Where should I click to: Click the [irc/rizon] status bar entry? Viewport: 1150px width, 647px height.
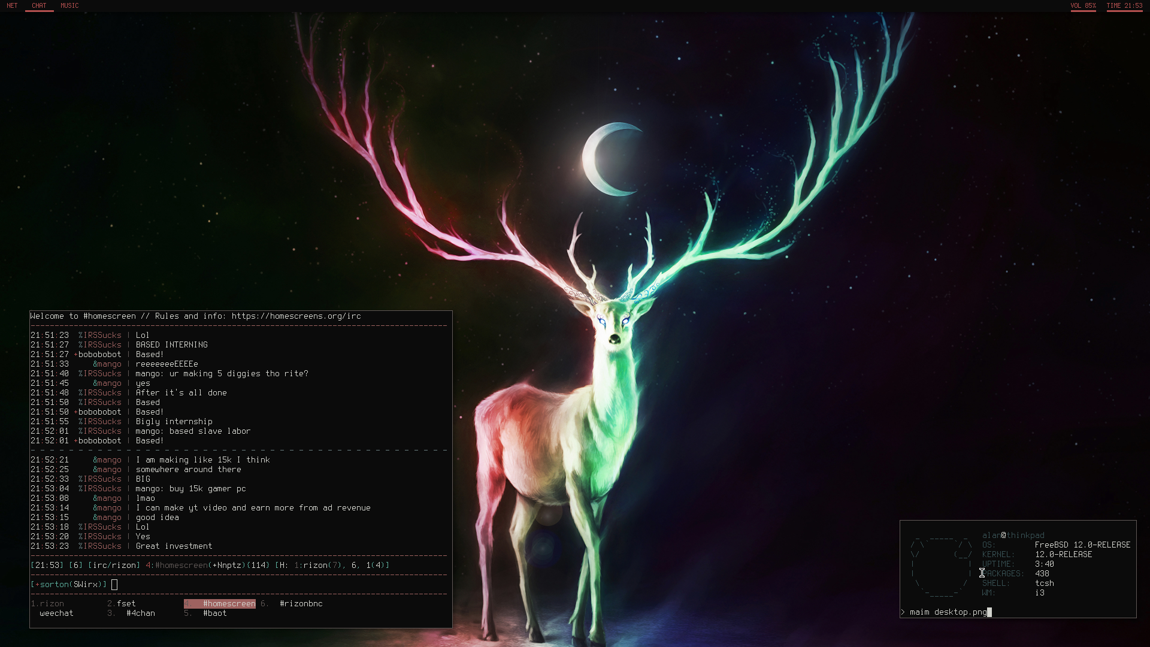(x=114, y=565)
